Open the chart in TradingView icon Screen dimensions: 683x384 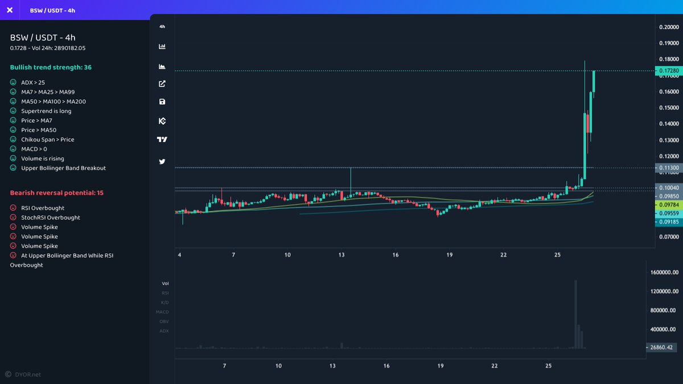[162, 139]
